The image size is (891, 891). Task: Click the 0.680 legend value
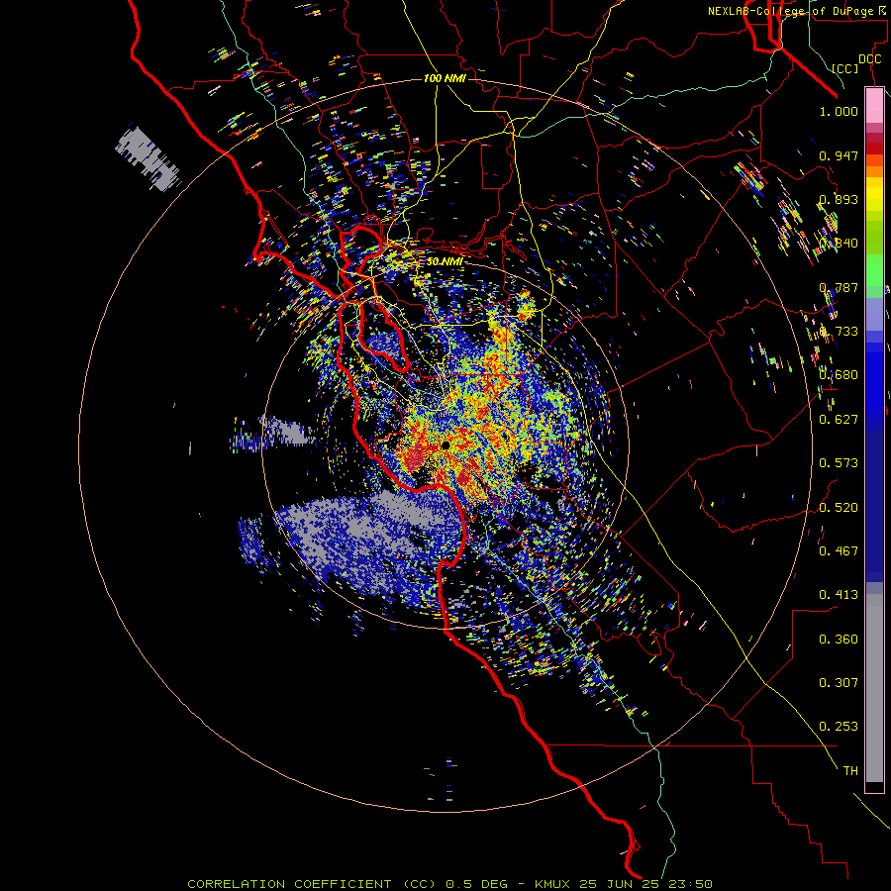839,375
